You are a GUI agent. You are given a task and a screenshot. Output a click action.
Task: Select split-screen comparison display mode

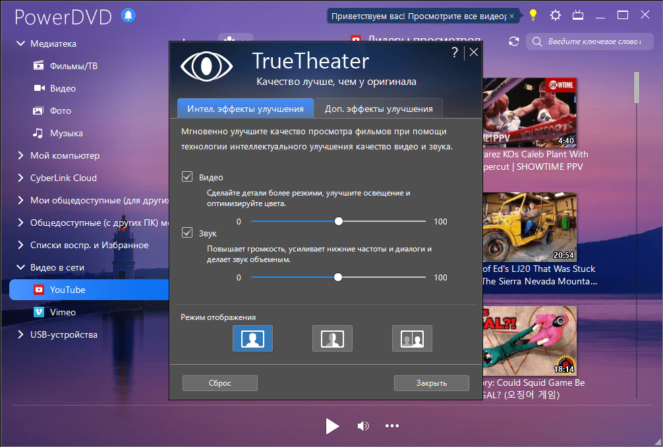[332, 338]
